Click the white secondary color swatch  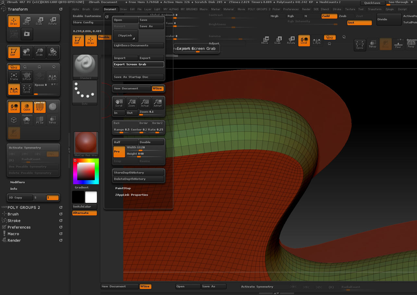[91, 197]
